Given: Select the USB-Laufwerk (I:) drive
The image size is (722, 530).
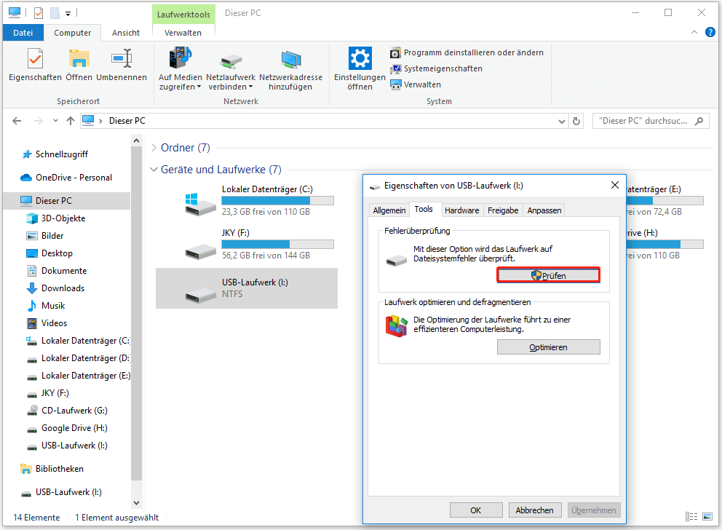Looking at the screenshot, I should 247,288.
